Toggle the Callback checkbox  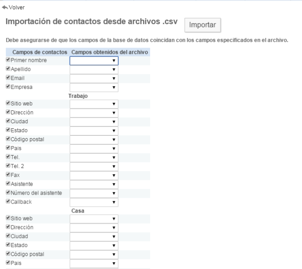[x=7, y=202]
